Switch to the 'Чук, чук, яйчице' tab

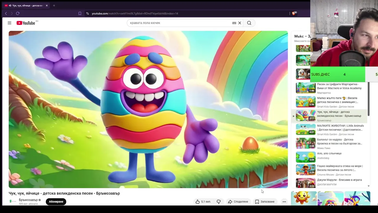coord(26,6)
